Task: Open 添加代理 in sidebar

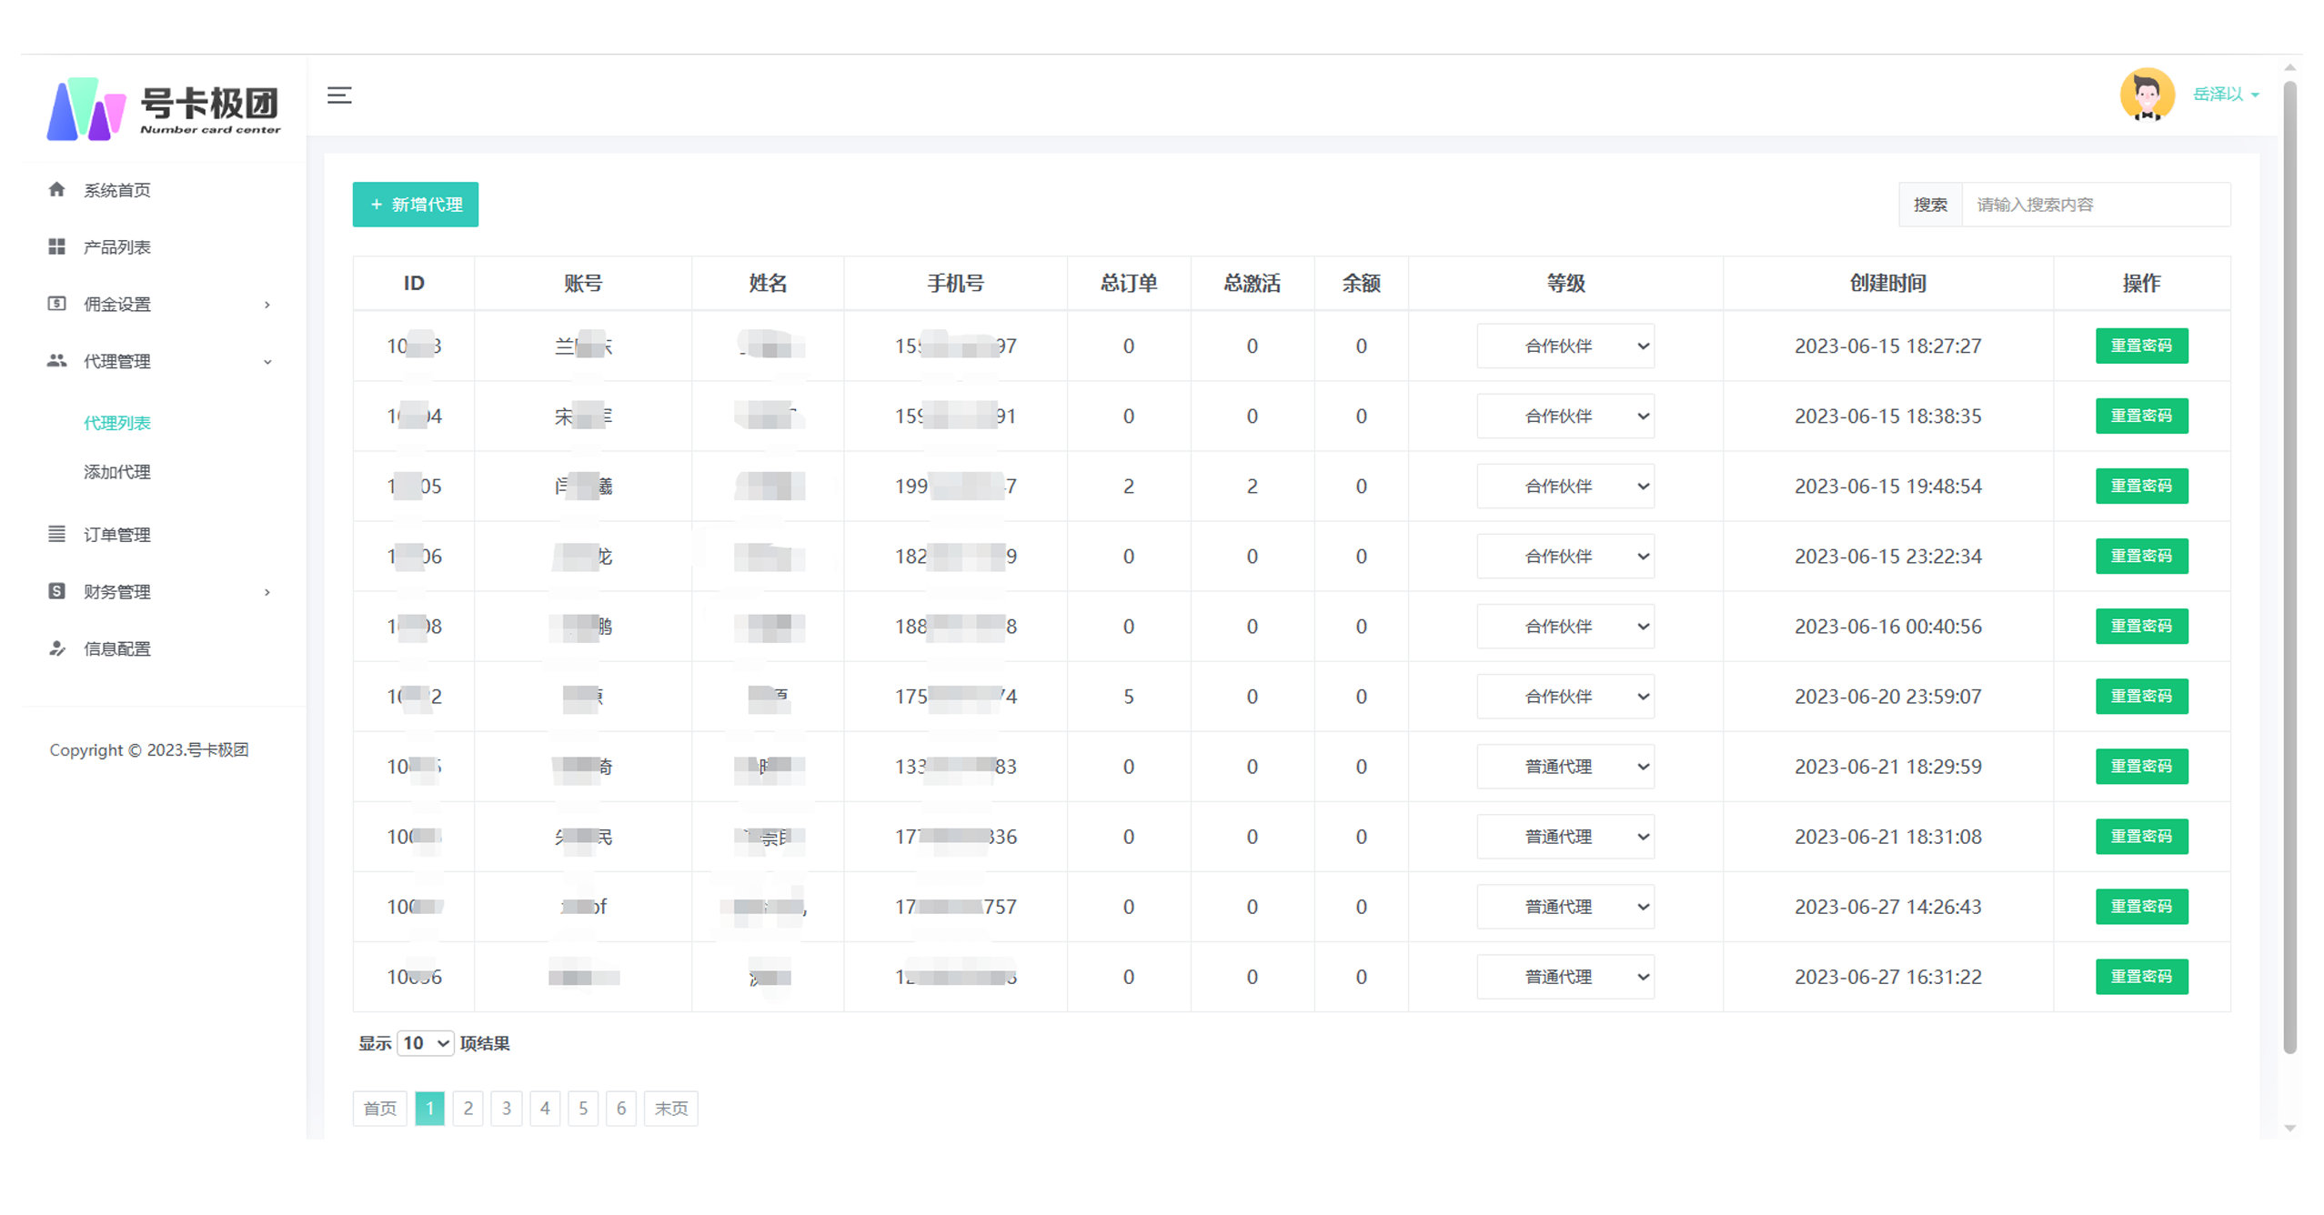Action: (x=117, y=472)
